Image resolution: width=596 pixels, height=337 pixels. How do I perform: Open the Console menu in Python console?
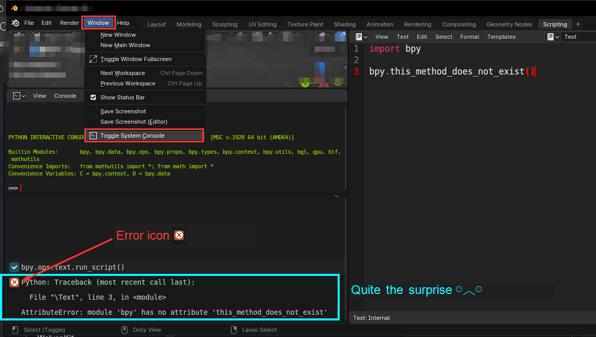(x=65, y=96)
